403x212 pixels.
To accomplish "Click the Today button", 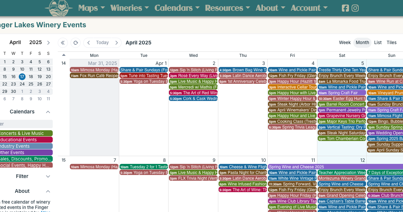I will (x=102, y=43).
